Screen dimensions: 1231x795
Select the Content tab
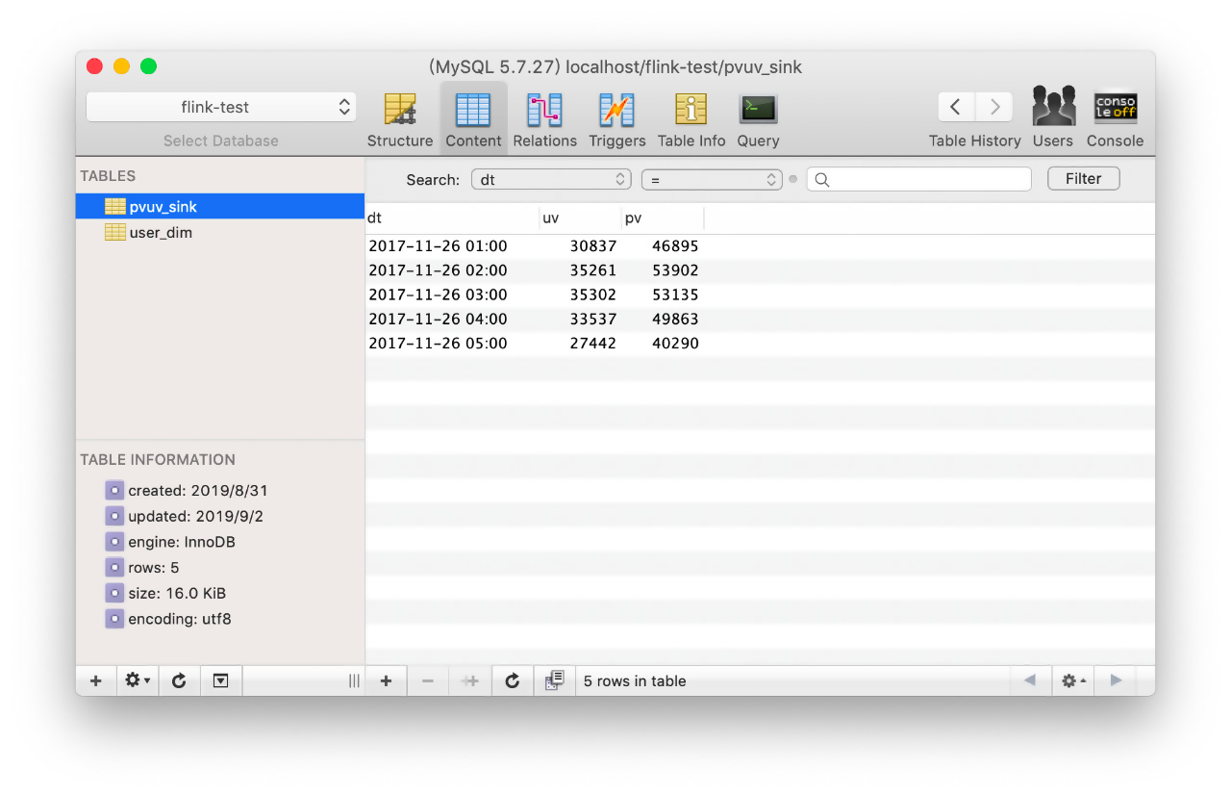(x=473, y=119)
